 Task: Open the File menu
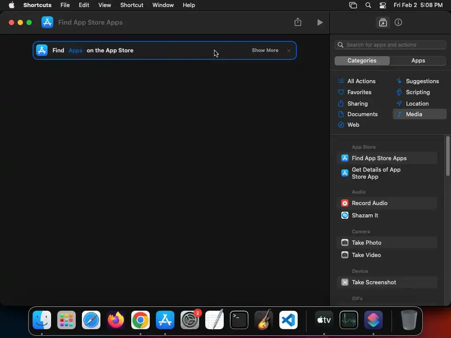65,5
